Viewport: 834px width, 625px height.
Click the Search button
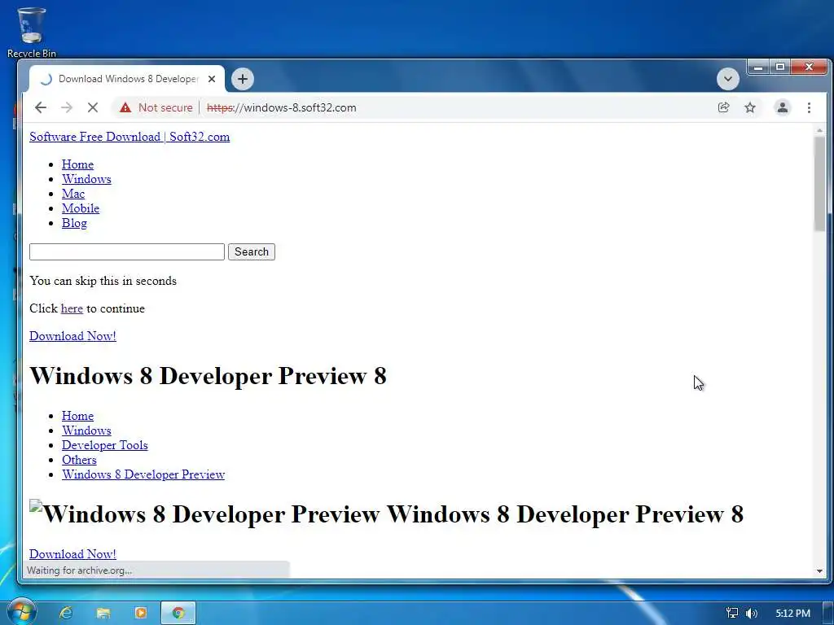[252, 252]
